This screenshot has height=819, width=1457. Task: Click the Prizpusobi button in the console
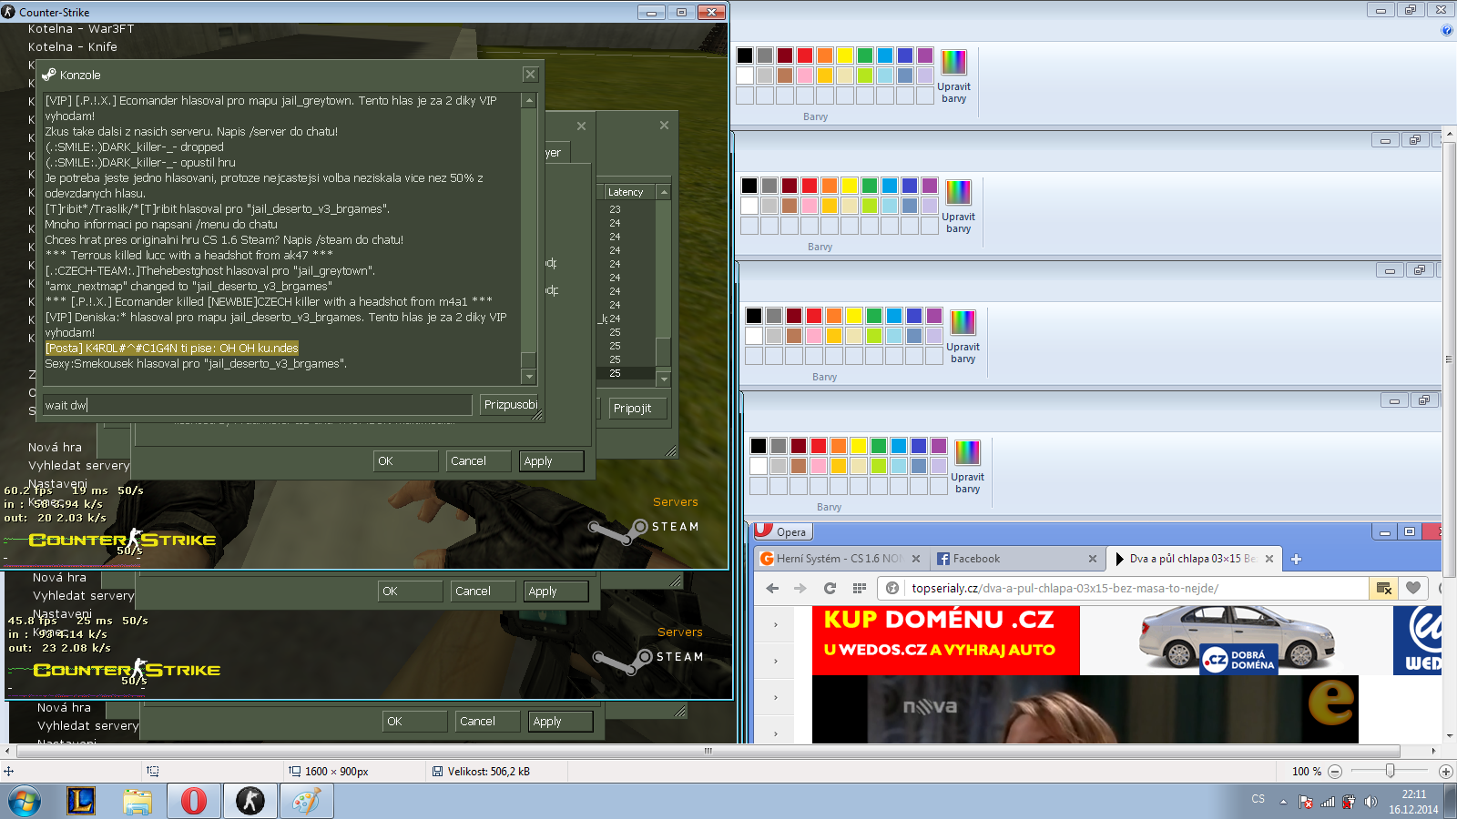pyautogui.click(x=510, y=405)
